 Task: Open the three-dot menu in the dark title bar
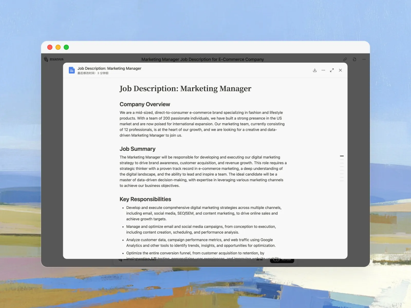tap(364, 59)
